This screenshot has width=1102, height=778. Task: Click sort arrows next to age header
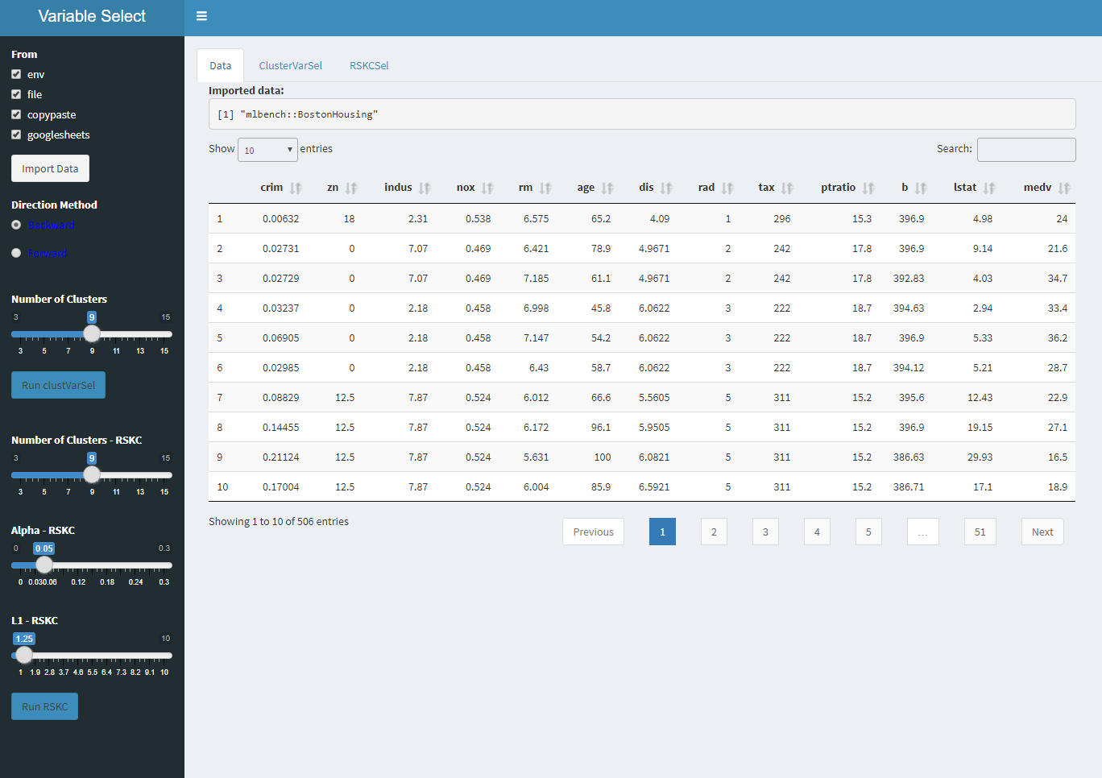coord(607,188)
